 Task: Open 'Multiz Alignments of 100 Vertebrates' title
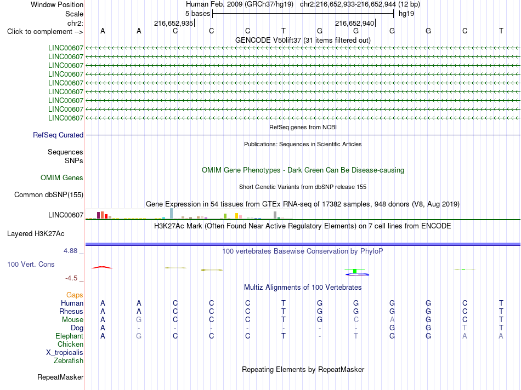pyautogui.click(x=303, y=287)
